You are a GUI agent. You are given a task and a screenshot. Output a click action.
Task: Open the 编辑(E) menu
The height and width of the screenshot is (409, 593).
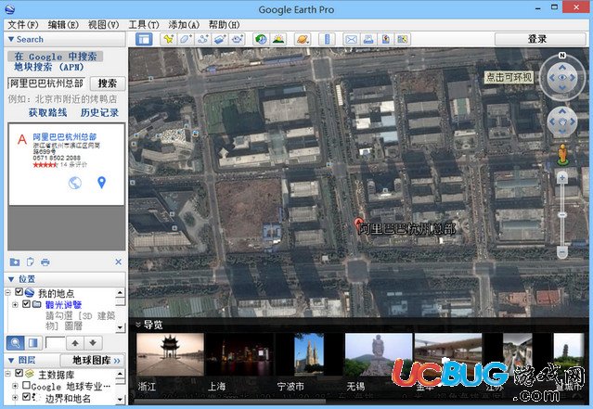coord(63,24)
